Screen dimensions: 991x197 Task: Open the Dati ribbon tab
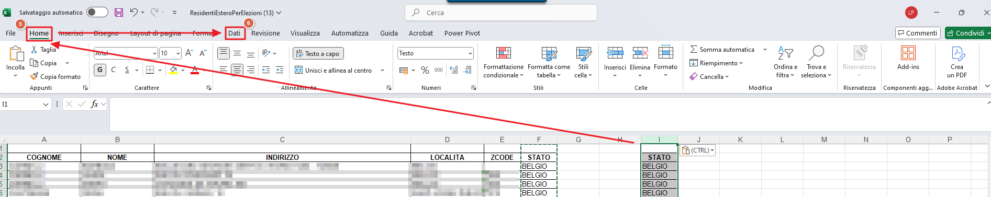[235, 33]
